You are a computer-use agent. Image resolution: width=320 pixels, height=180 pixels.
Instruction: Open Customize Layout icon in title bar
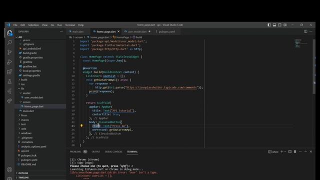point(285,25)
